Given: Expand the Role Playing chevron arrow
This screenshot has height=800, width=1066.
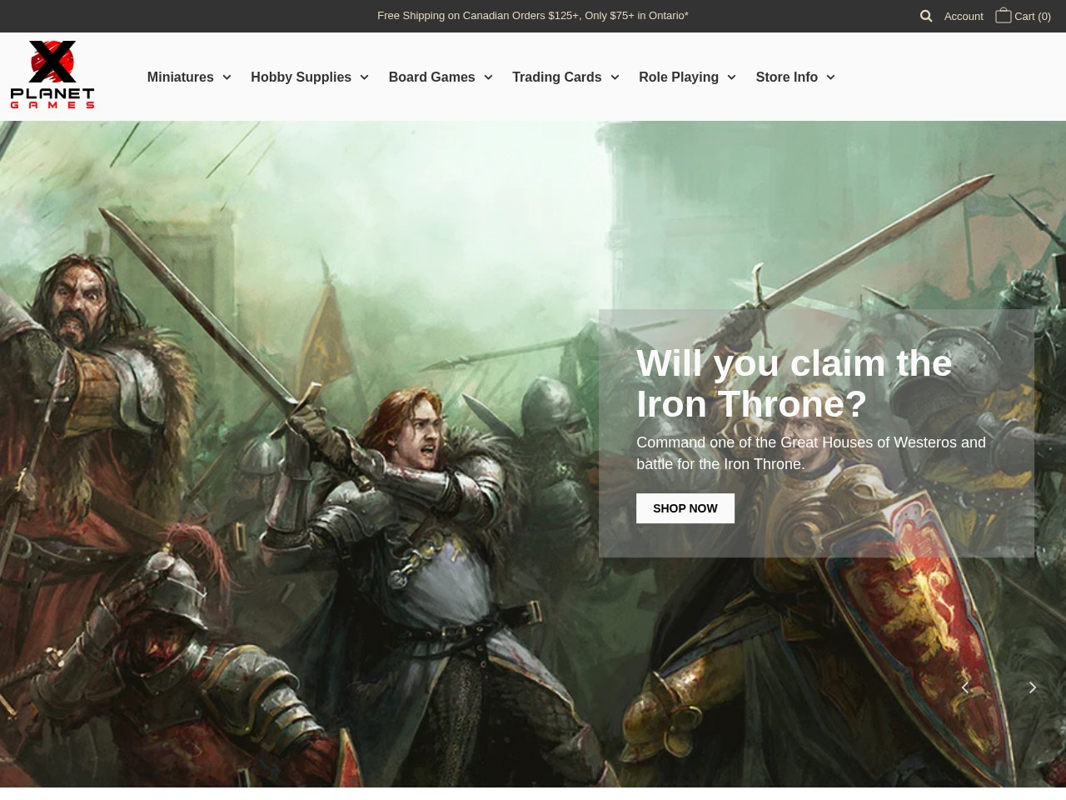Looking at the screenshot, I should point(731,77).
